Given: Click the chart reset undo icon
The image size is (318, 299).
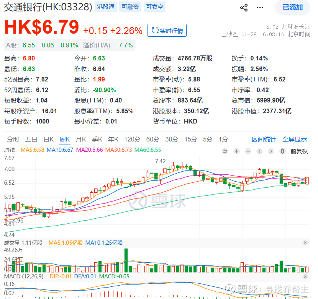Looking at the screenshot, I should coord(225,151).
